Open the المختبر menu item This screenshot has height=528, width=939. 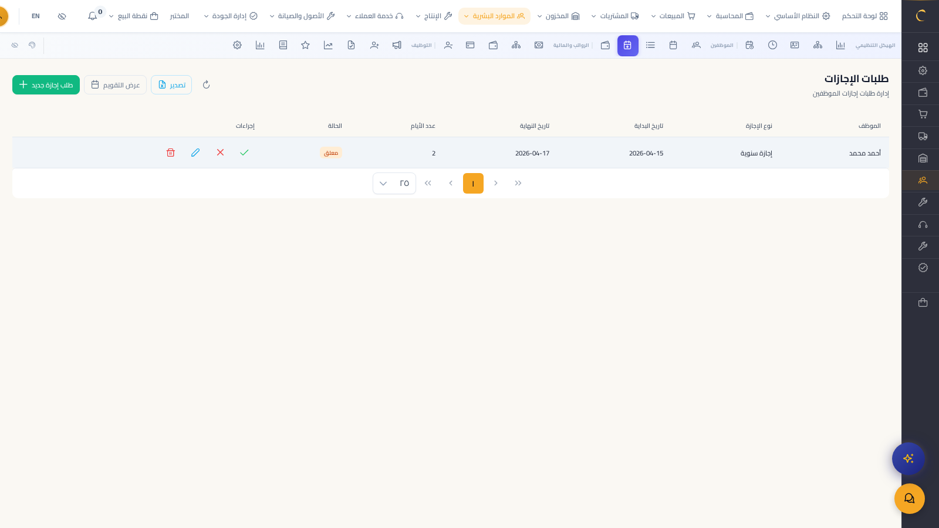click(x=179, y=16)
